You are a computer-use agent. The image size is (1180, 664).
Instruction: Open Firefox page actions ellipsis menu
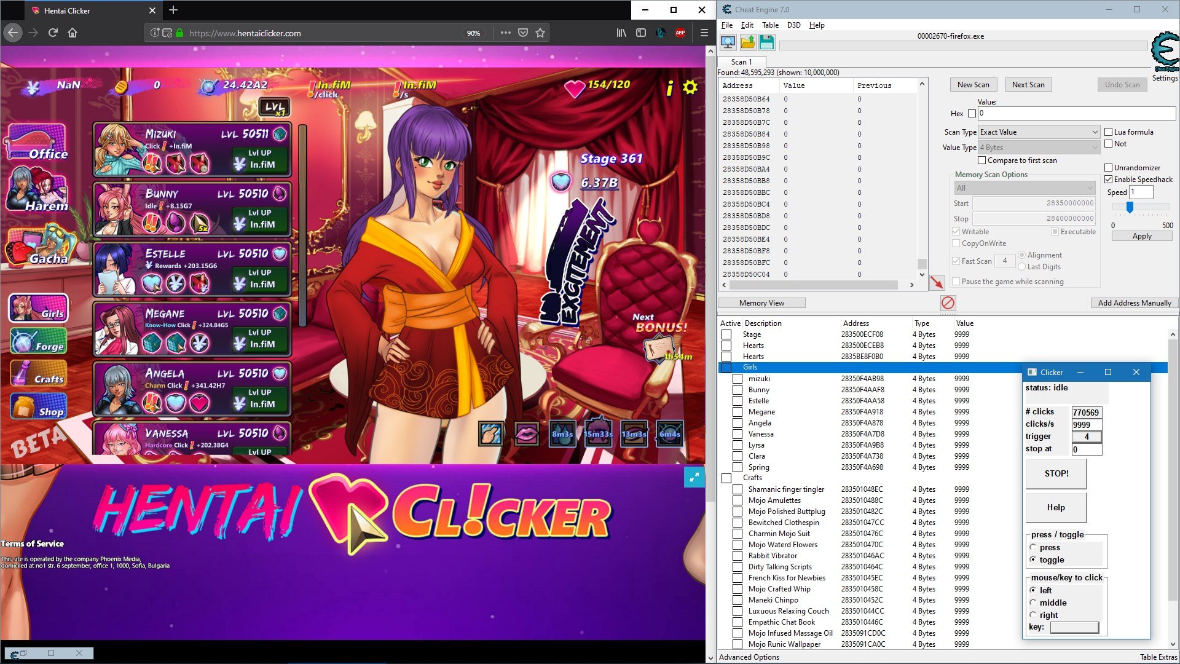pyautogui.click(x=505, y=33)
